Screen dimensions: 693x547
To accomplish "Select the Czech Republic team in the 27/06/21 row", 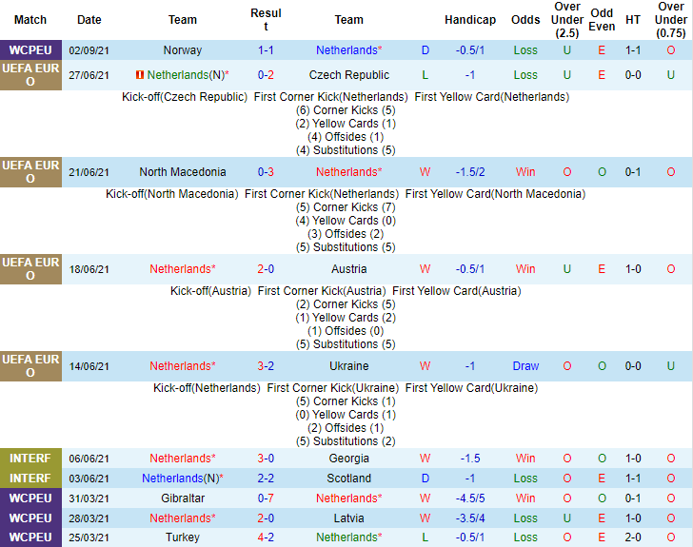I will click(348, 75).
